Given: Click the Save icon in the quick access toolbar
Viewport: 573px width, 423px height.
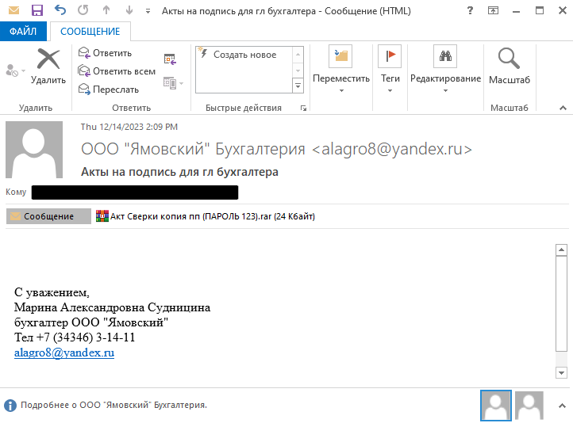Looking at the screenshot, I should pyautogui.click(x=37, y=10).
